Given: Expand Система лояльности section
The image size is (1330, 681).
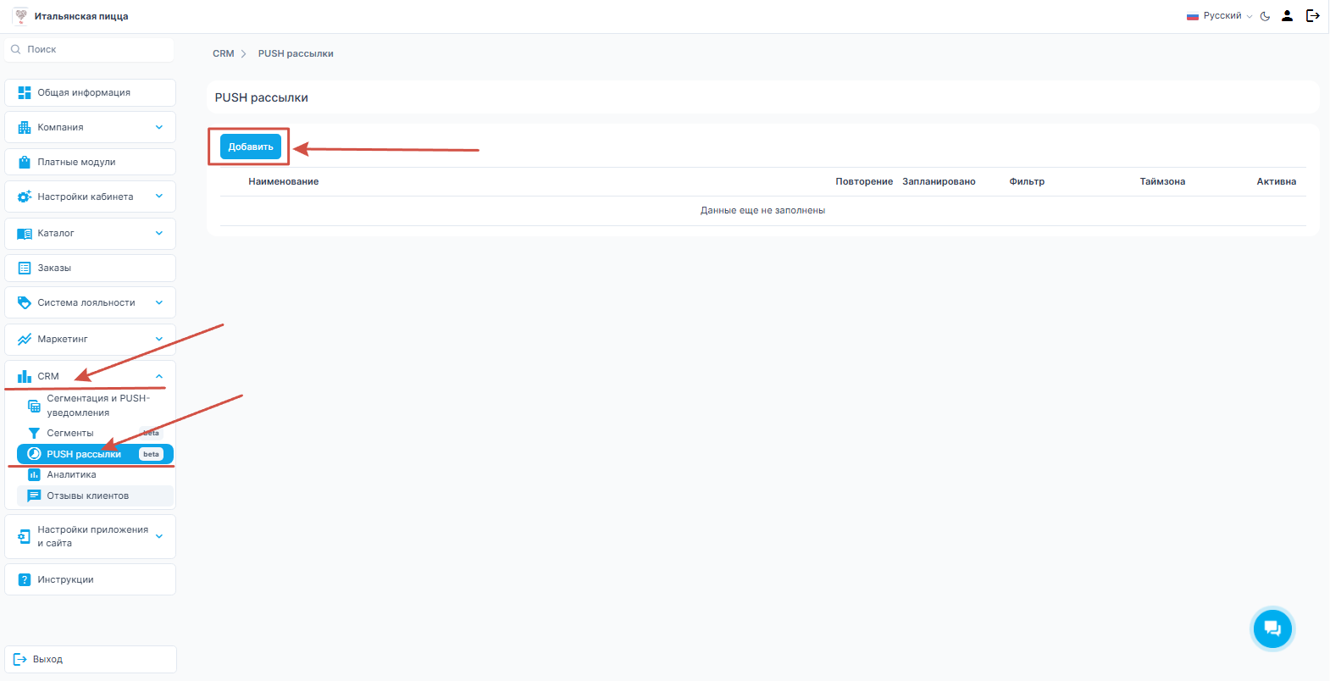Looking at the screenshot, I should coord(159,302).
